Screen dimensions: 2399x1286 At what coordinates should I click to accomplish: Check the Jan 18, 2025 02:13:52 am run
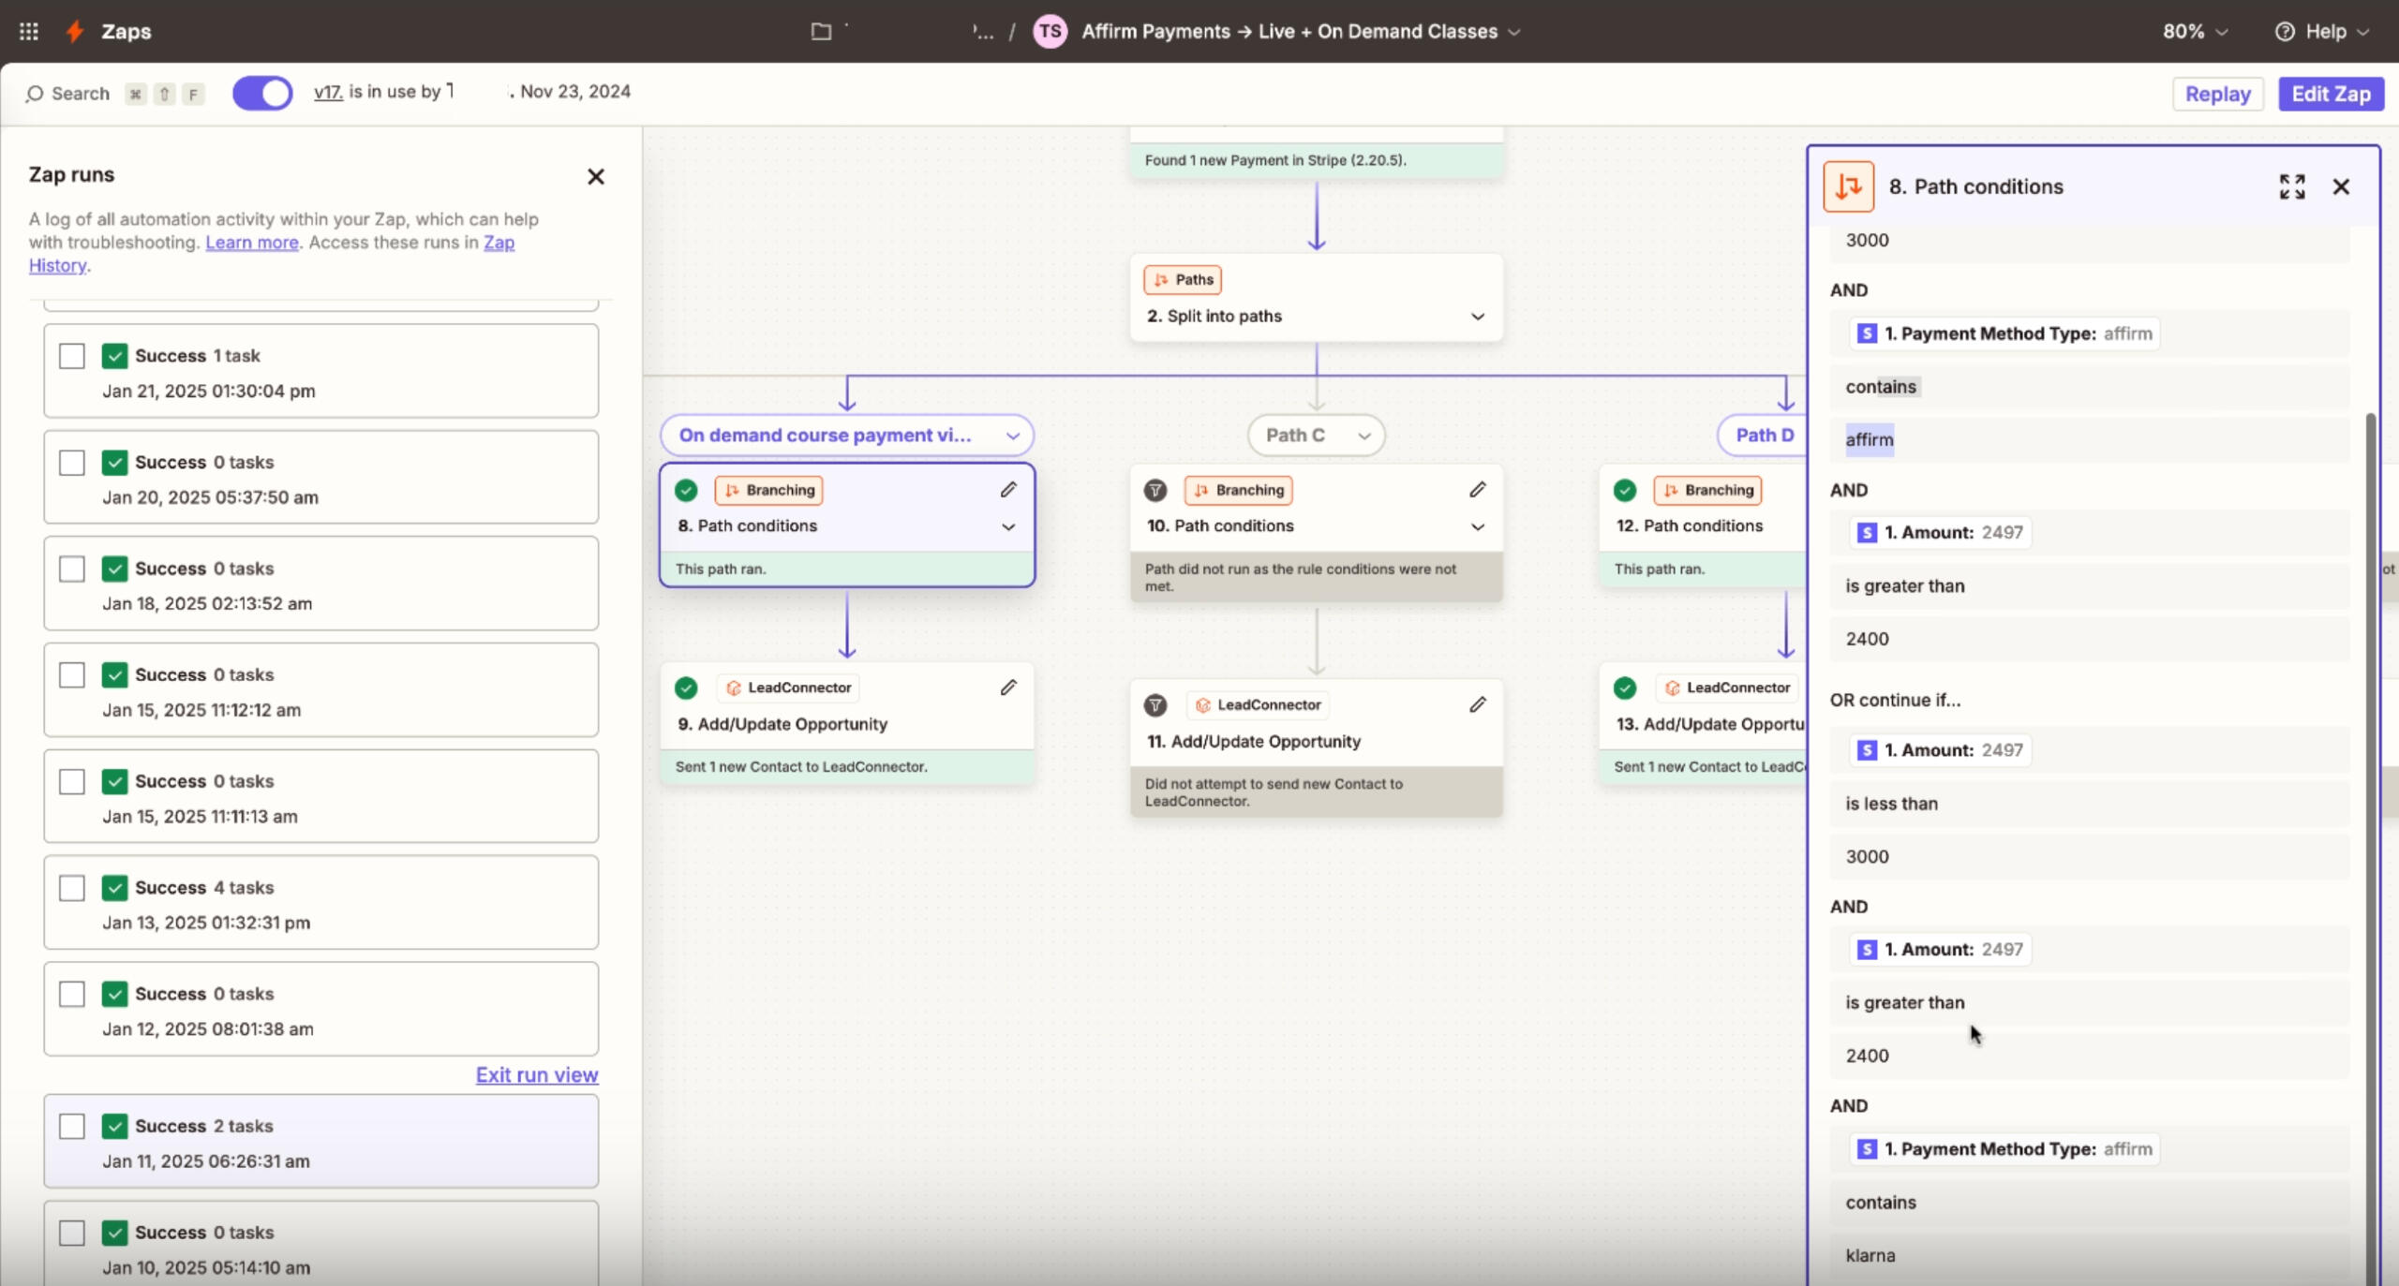(x=72, y=569)
